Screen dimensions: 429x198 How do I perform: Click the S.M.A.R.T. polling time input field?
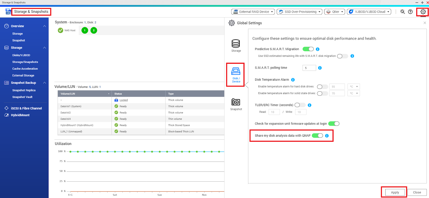[x=309, y=68]
